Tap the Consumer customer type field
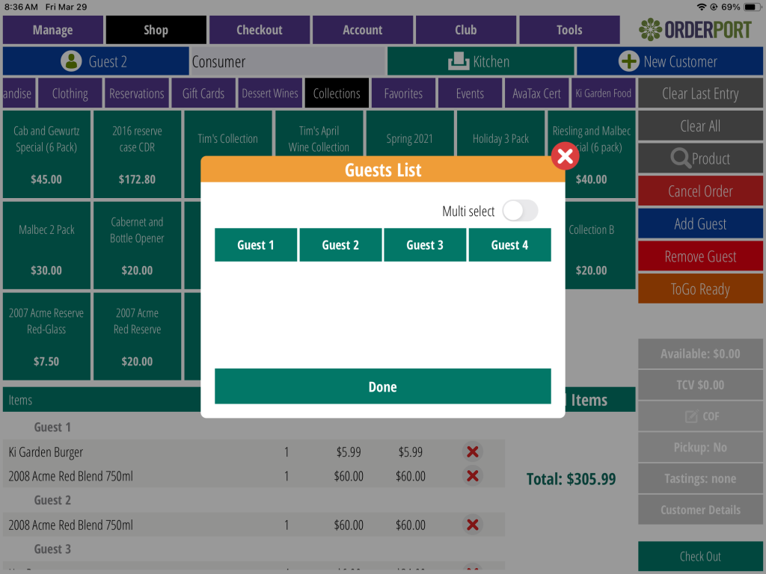 287,61
